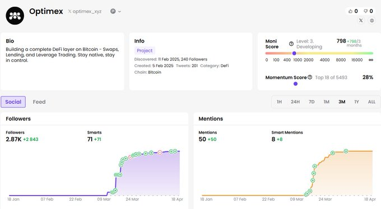Select the 7D time range
This screenshot has width=381, height=209.
312,102
